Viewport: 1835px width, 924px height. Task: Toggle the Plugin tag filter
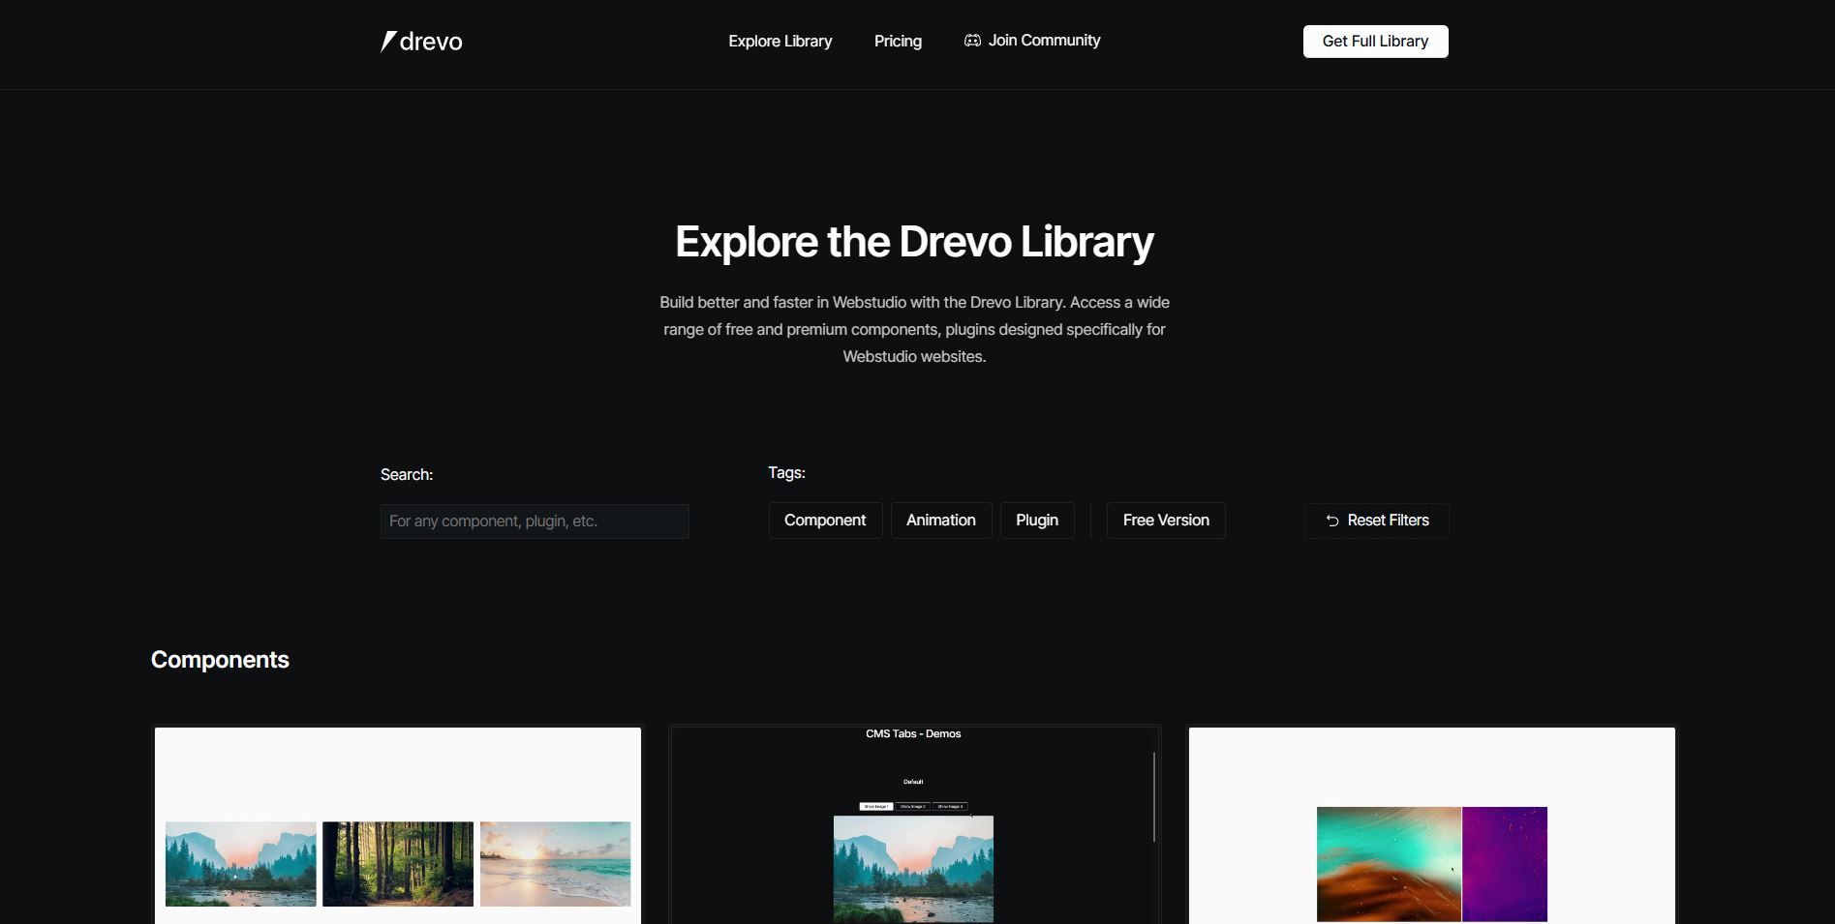1036,520
